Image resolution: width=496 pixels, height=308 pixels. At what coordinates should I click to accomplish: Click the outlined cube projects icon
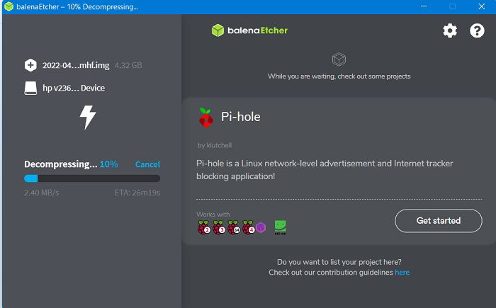(x=339, y=59)
